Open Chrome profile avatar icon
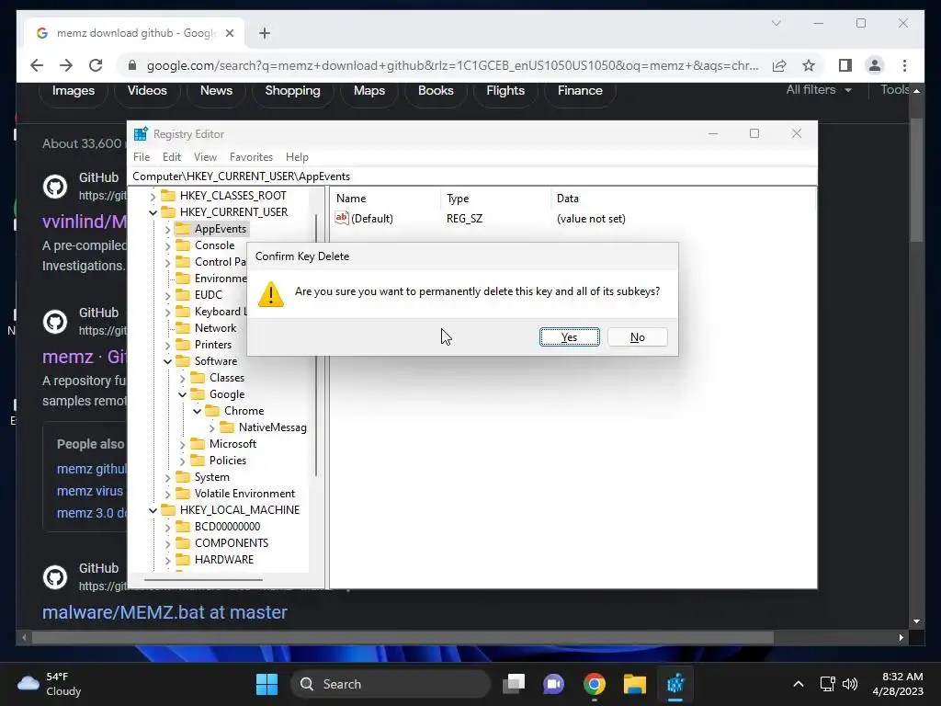This screenshot has height=706, width=941. [875, 65]
